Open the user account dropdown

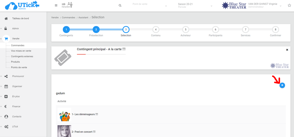280,6
